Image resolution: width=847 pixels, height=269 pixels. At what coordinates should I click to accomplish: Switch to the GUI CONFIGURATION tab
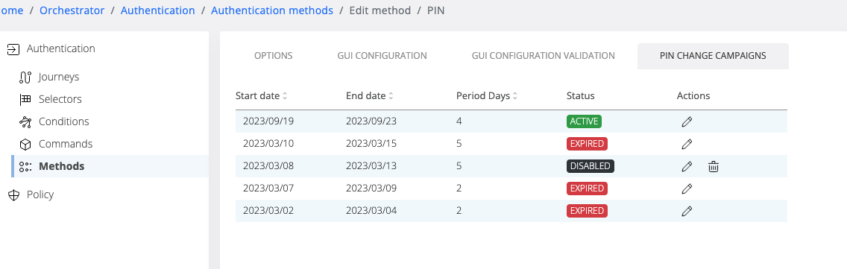coord(382,56)
